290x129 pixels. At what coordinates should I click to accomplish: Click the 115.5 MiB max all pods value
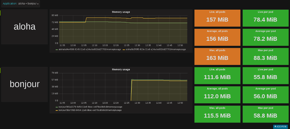click(217, 116)
